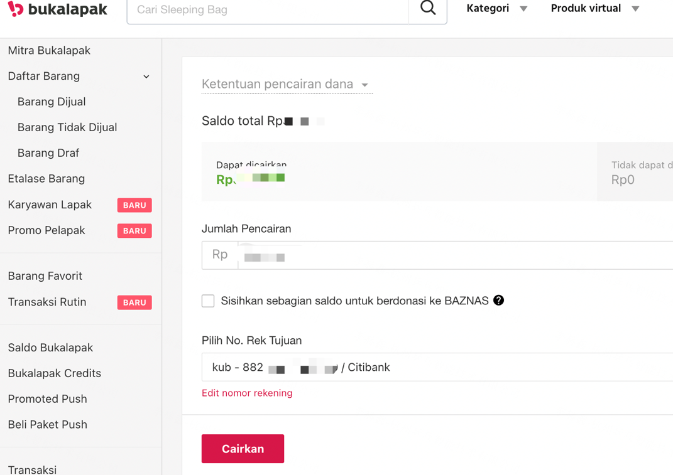Open Promo Pelapak menu item
The image size is (673, 475).
(47, 230)
